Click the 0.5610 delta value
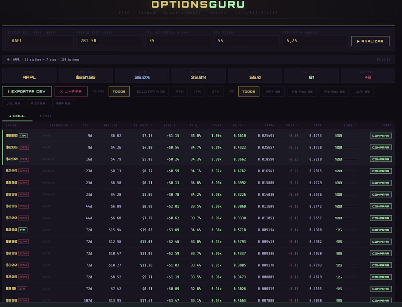Image resolution: width=402 pixels, height=307 pixels. point(239,135)
